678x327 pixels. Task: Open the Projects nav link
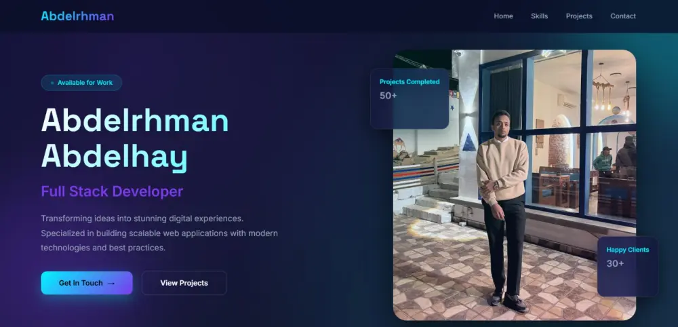coord(579,16)
